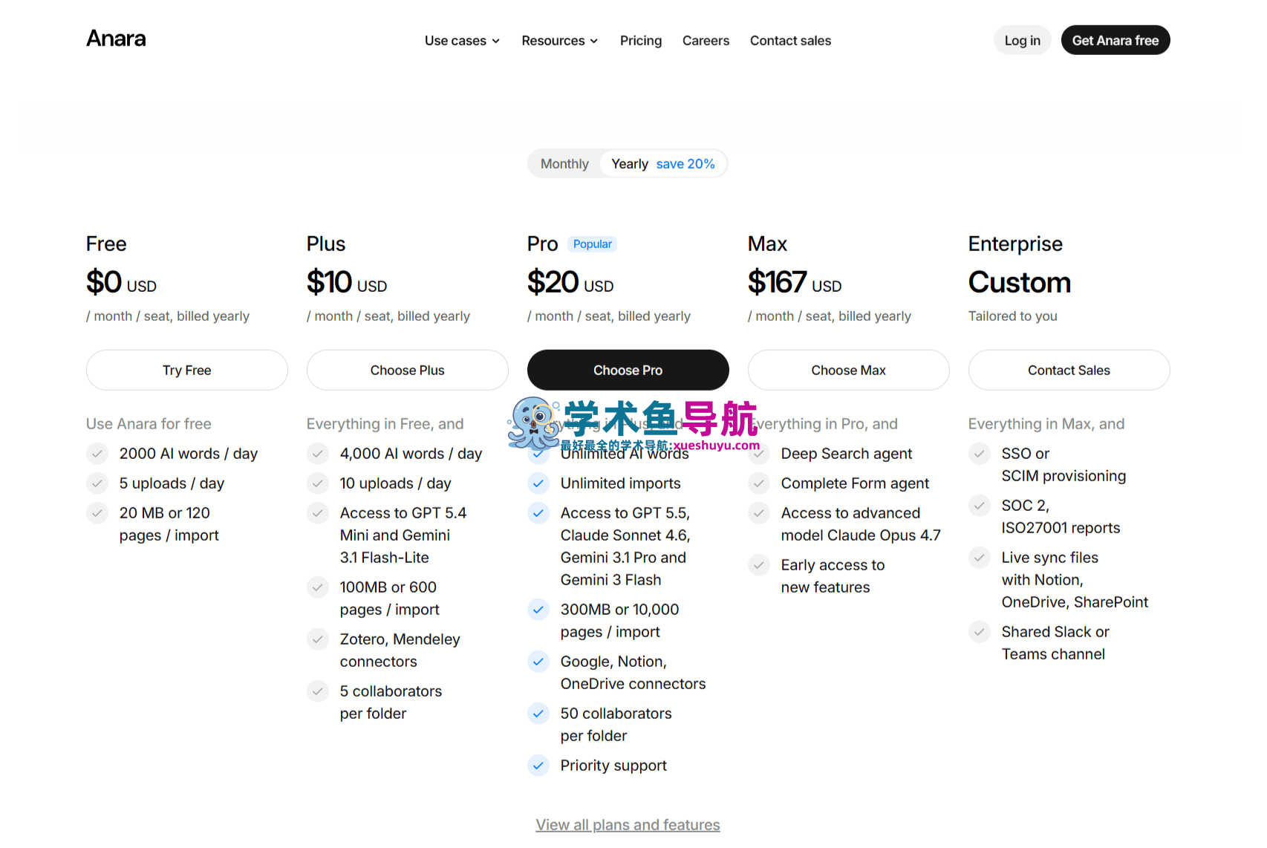Viewport: 1267px width, 848px height.
Task: Click 'Access to advanced model Claude Opus 4.7'
Action: 861,524
